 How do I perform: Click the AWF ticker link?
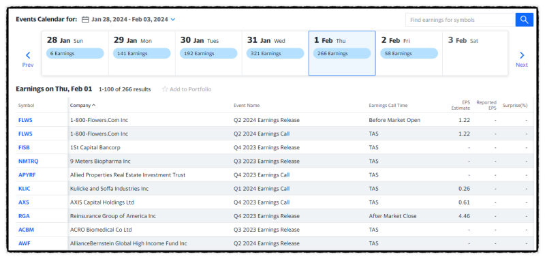tap(25, 243)
